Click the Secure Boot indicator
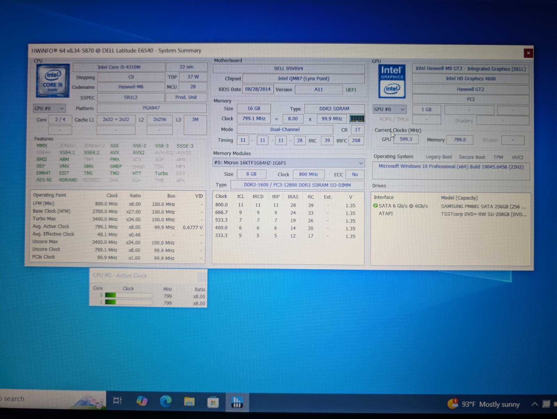This screenshot has height=419, width=557. coord(472,157)
